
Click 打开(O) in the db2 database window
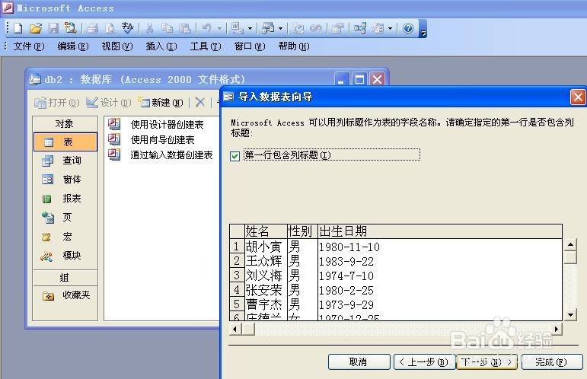pyautogui.click(x=57, y=103)
